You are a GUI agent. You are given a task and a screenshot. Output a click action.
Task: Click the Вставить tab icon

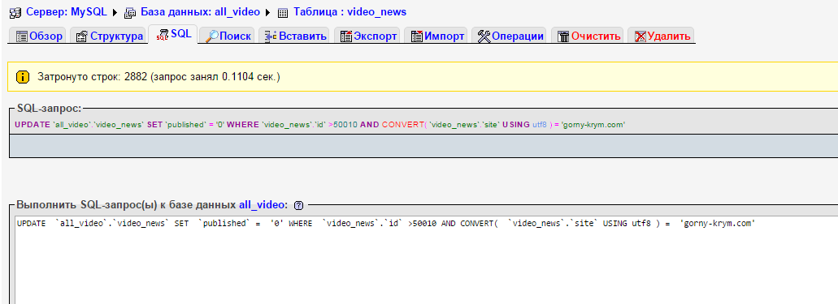[x=271, y=36]
